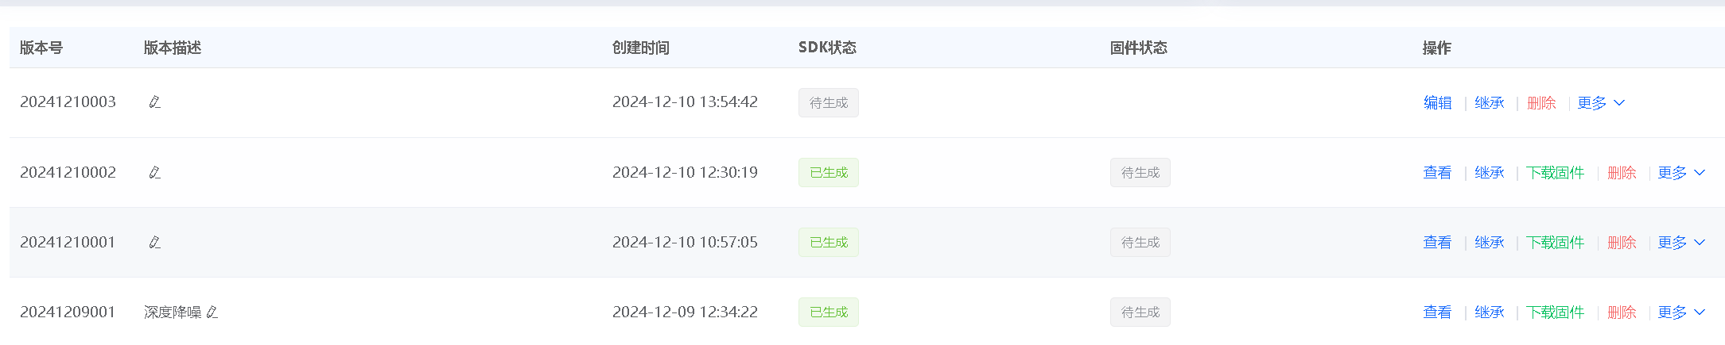This screenshot has height=345, width=1725.
Task: Expand 更多 dropdown for version 20241210003
Action: coord(1601,103)
